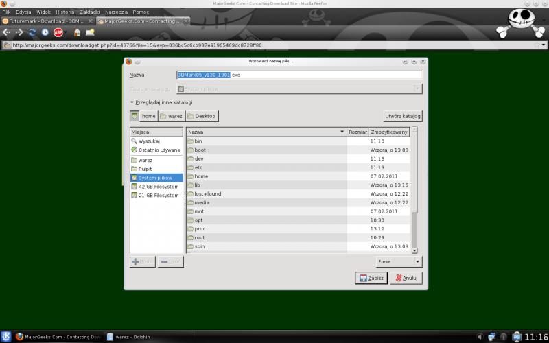Go to the home page icon
Screen dimensions: 549x343
click(x=77, y=32)
